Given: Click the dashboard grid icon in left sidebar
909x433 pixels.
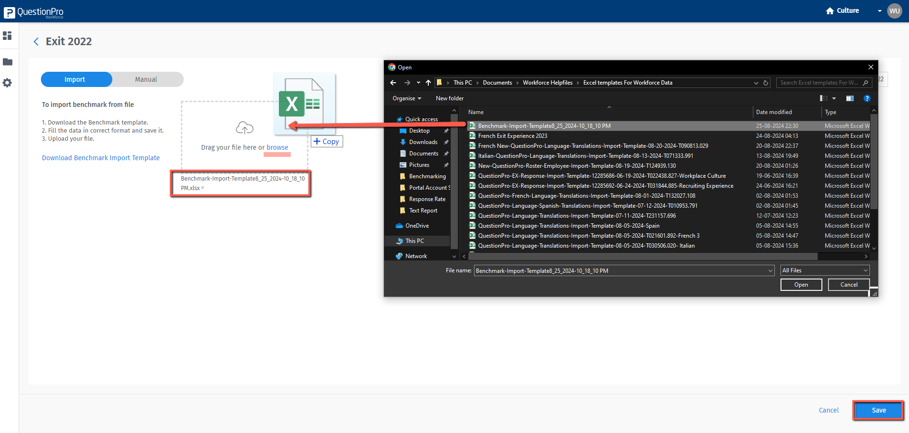Looking at the screenshot, I should coord(7,36).
